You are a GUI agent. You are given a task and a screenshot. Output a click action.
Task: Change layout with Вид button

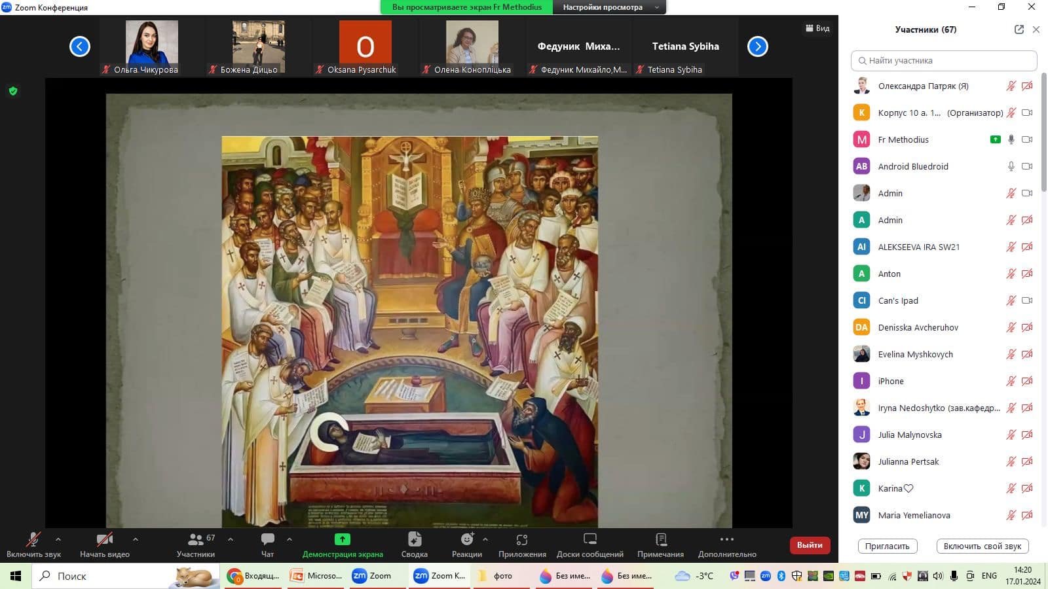click(817, 28)
